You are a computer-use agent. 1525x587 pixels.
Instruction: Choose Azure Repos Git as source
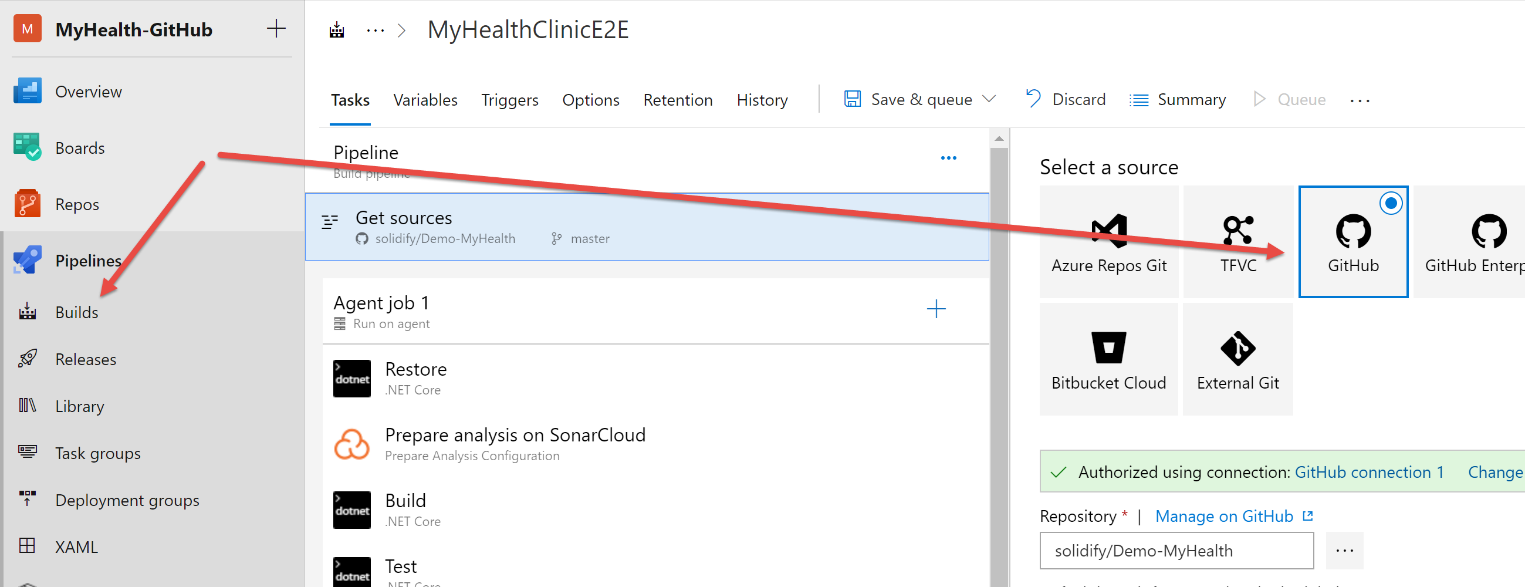click(x=1108, y=242)
